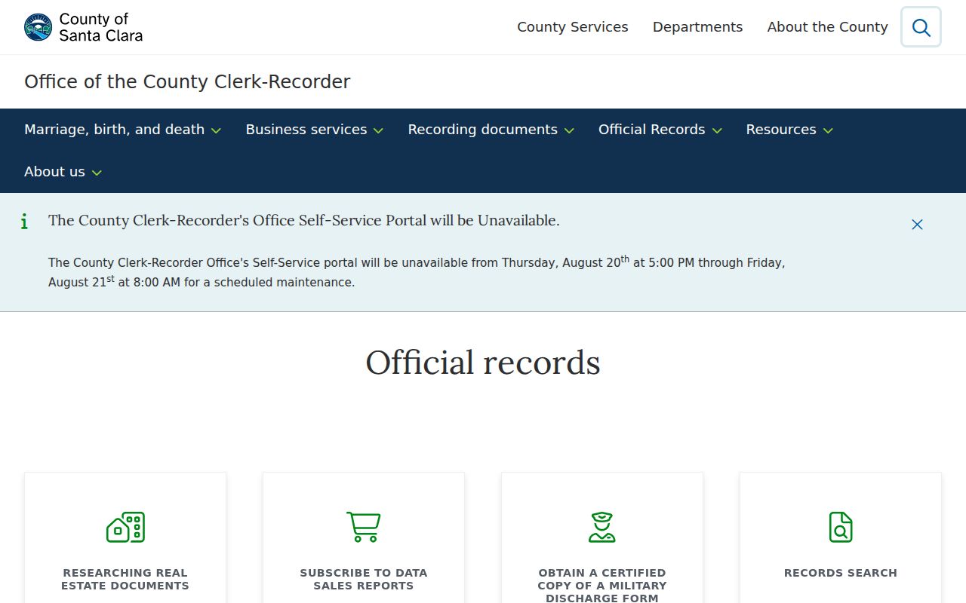
Task: Click the green info icon in alert
Action: pyautogui.click(x=24, y=222)
